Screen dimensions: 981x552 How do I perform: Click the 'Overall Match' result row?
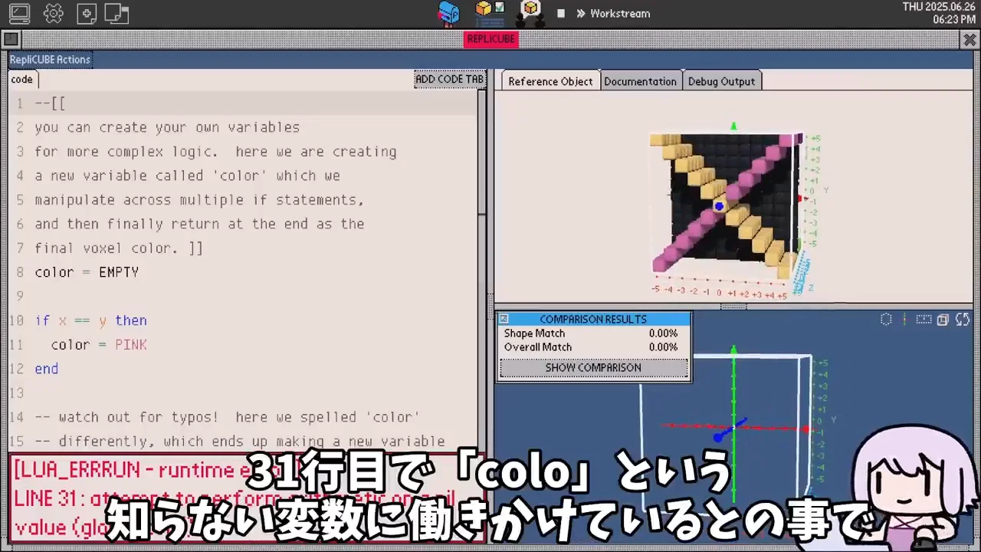tap(591, 347)
